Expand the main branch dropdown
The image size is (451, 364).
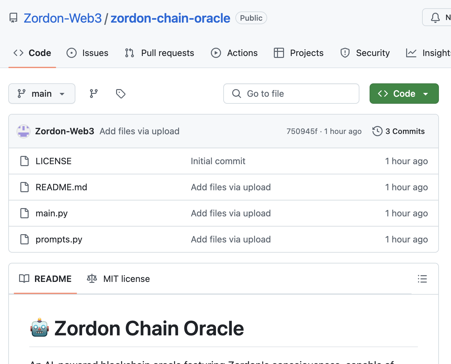[42, 94]
